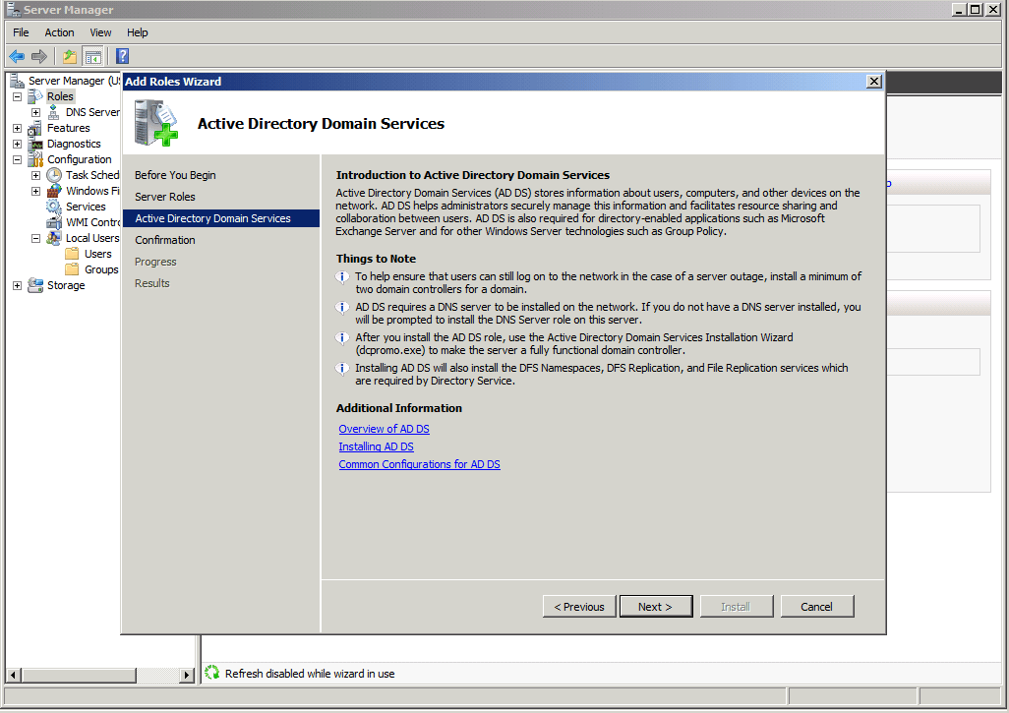Screen dimensions: 1009x713
Task: Click the Services gear icon
Action: 54,207
